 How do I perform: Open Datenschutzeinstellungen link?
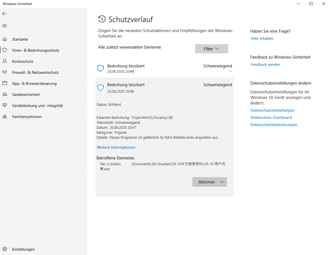[272, 110]
